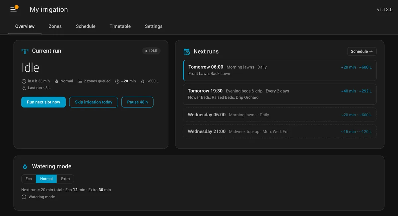Open Schedule → from Next runs card
The height and width of the screenshot is (216, 398).
tap(362, 51)
